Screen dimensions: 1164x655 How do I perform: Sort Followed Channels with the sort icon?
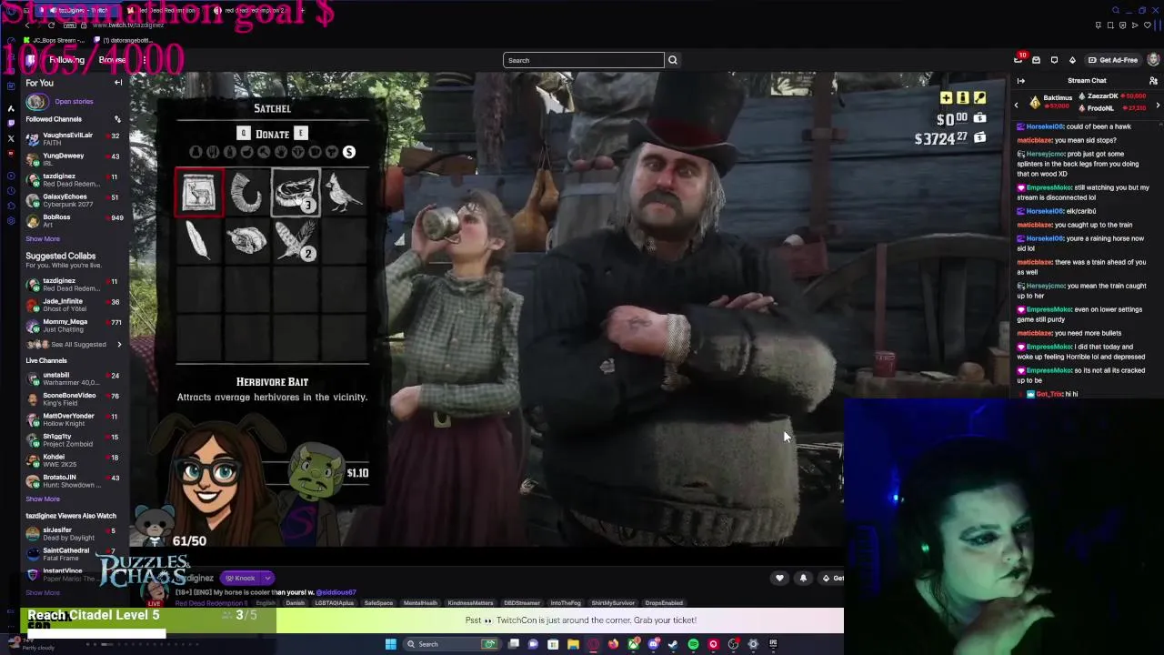(x=117, y=119)
